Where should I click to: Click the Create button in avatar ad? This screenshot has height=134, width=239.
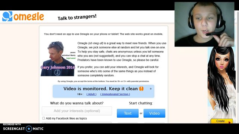click(221, 121)
